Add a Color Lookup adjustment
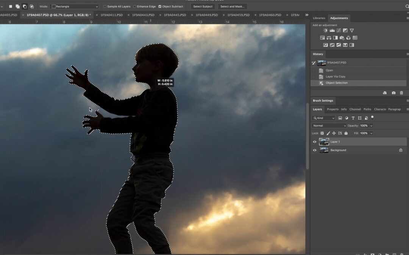The height and width of the screenshot is (255, 409). point(355,38)
